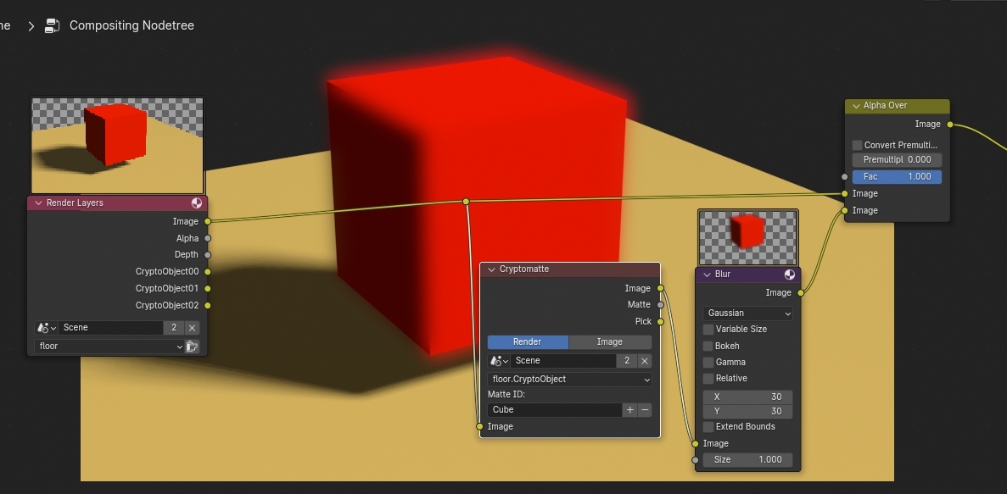
Task: Click the minus button to remove the Cube matte
Action: click(646, 409)
